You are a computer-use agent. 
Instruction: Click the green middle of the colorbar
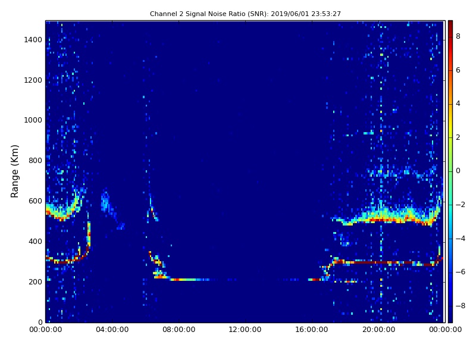[x=450, y=171]
